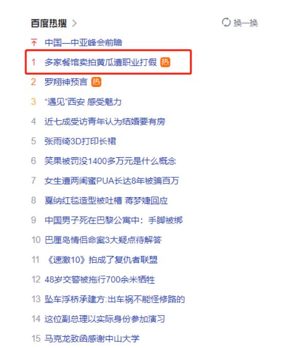Click the 热 badge on 拍黄瓜 headline
Screen dimensions: 281x348
tap(165, 62)
